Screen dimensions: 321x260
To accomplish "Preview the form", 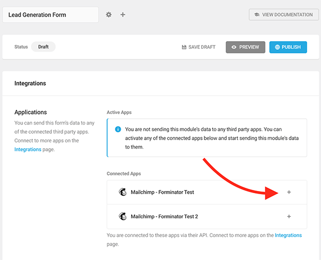I will click(246, 47).
